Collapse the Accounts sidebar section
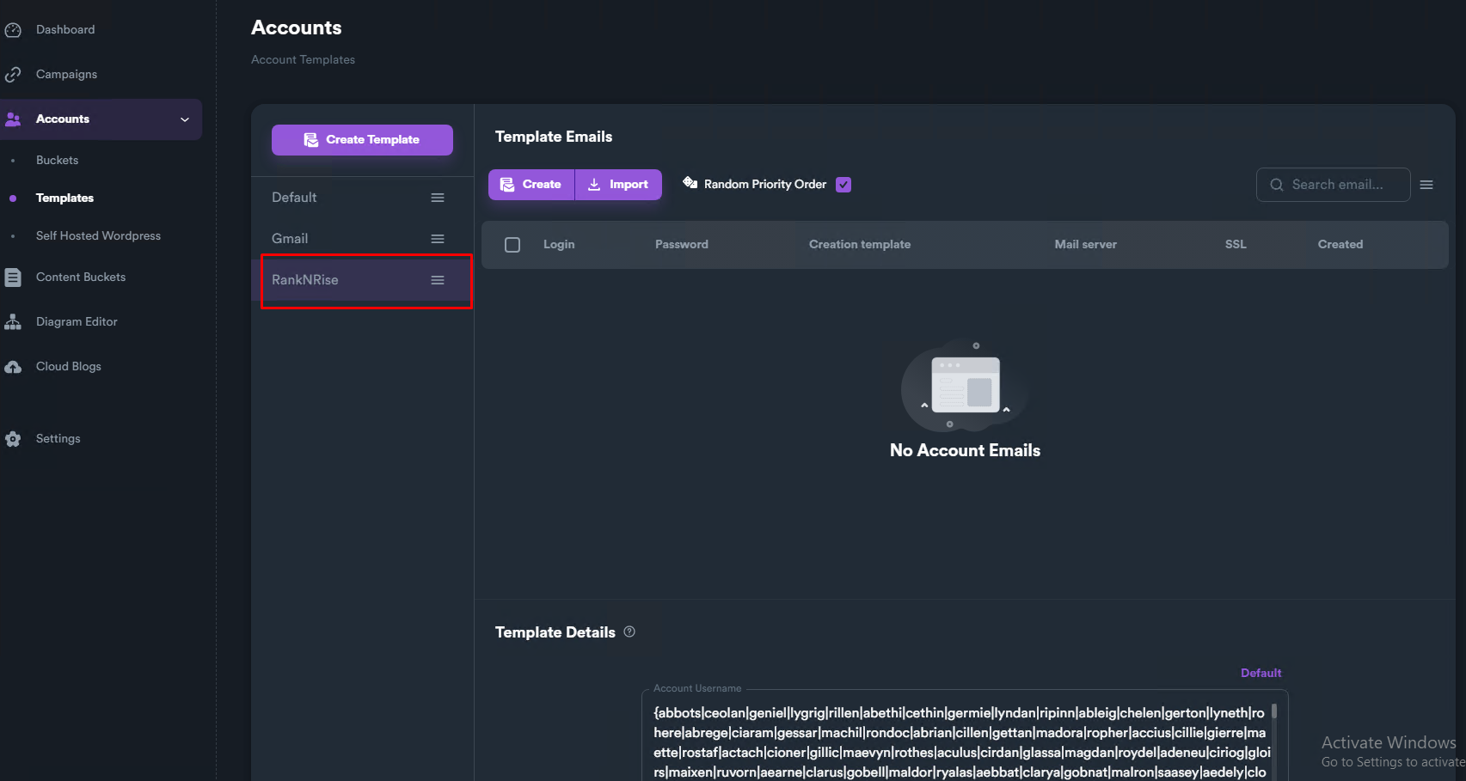This screenshot has width=1466, height=781. 184,119
